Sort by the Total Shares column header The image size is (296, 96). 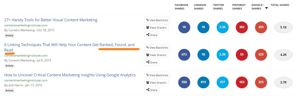[x=280, y=5]
